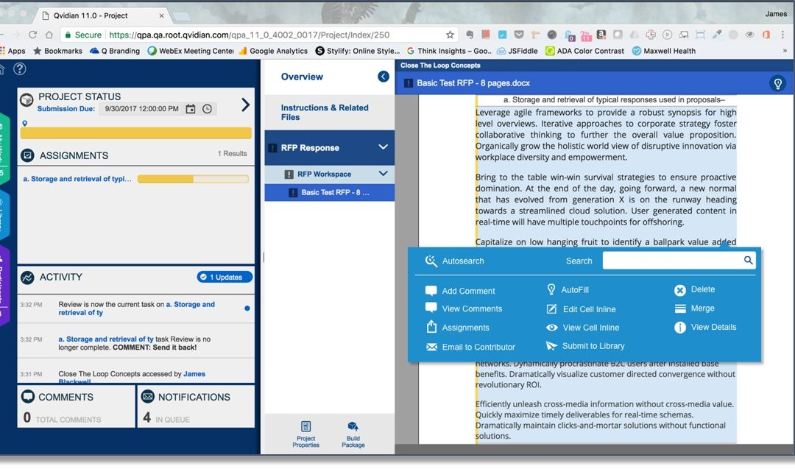Open View Details info option

click(705, 327)
